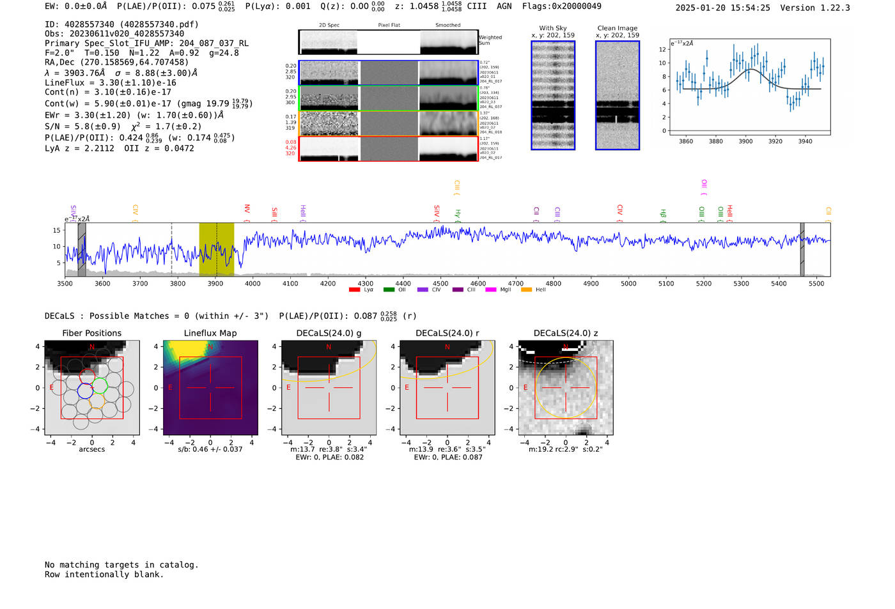
Task: Click the '2D Spec' column header
Action: 329,26
